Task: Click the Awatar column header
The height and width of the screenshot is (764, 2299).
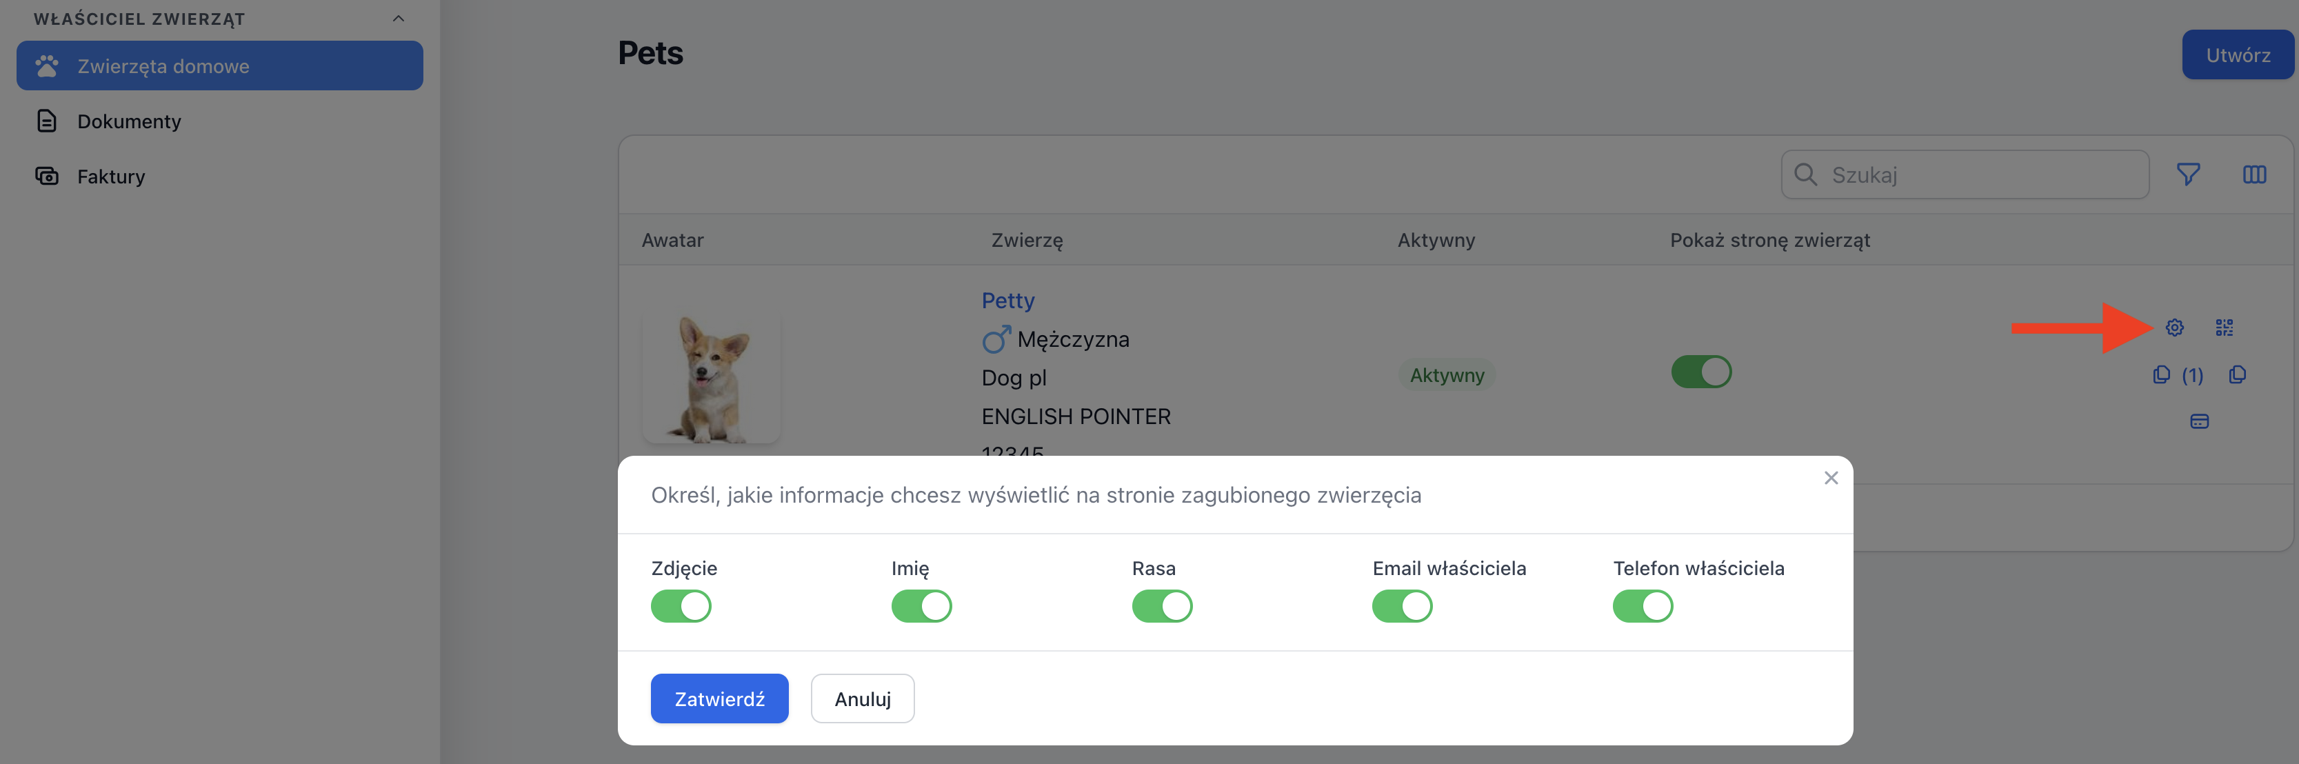Action: pos(672,239)
